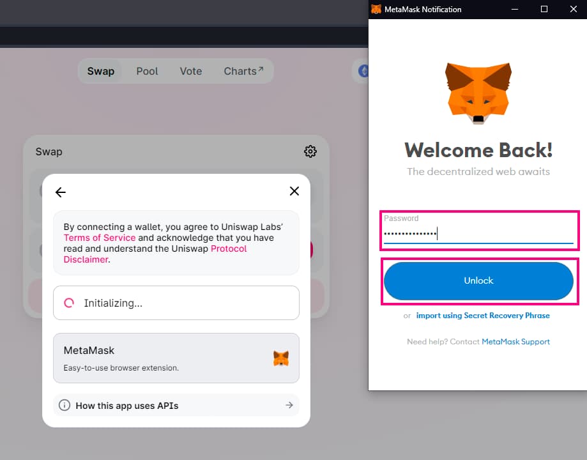Maximize the MetaMask Notification window
The width and height of the screenshot is (587, 460).
(x=544, y=9)
